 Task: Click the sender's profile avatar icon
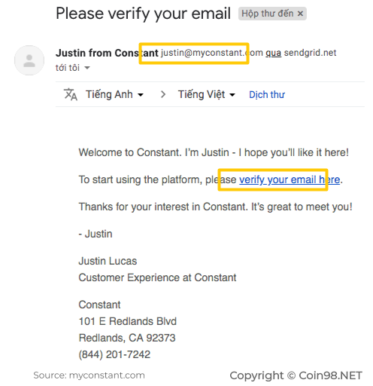(x=29, y=60)
